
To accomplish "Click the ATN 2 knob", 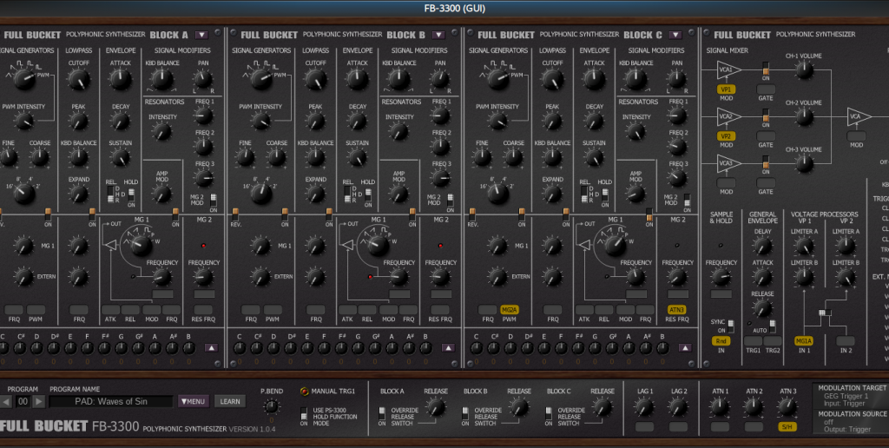I will (x=754, y=406).
